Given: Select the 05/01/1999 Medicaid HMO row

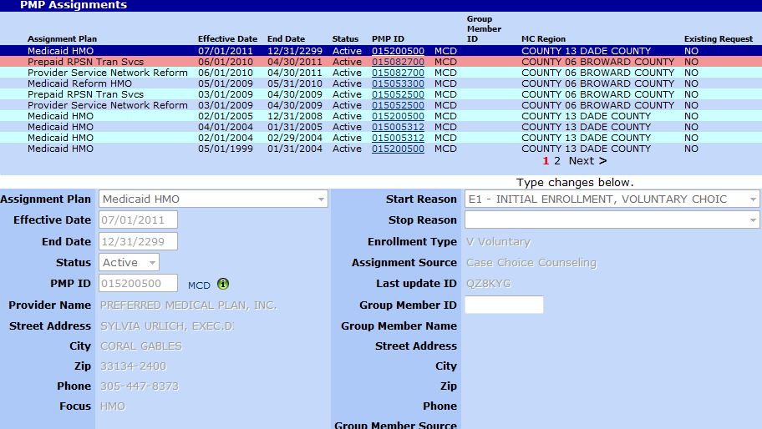Looking at the screenshot, I should (60, 149).
